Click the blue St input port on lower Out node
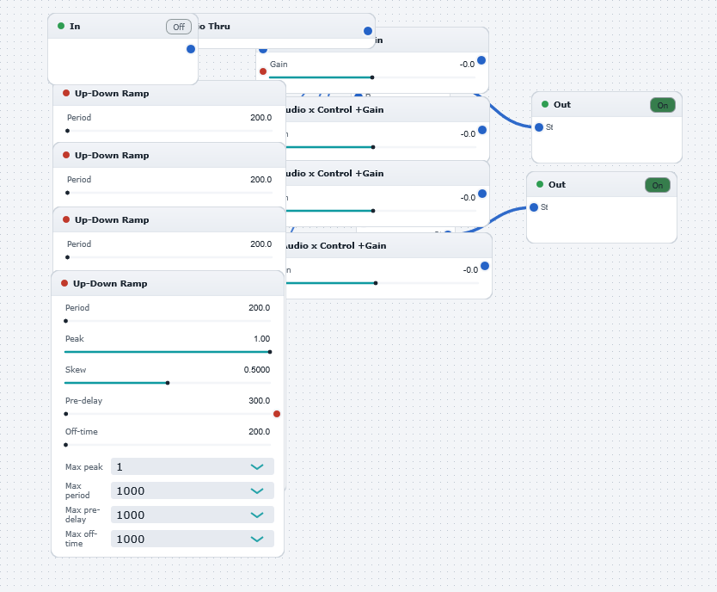This screenshot has width=717, height=592. [534, 207]
